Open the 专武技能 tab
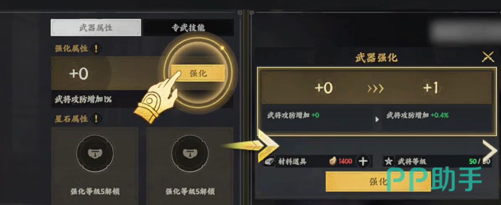The height and width of the screenshot is (205, 501). pos(188,28)
